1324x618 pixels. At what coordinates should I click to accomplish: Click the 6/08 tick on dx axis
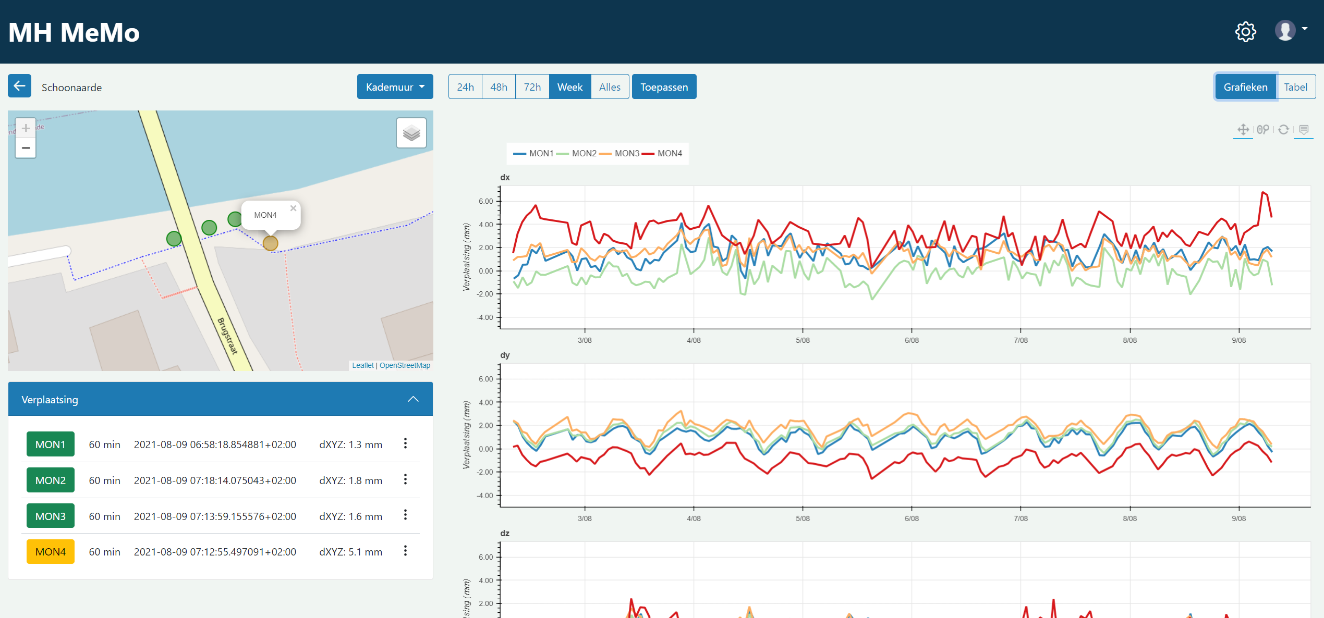[912, 340]
